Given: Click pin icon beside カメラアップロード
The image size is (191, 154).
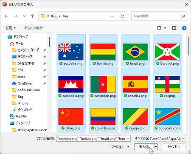Looking at the screenshot, I should point(45,50).
